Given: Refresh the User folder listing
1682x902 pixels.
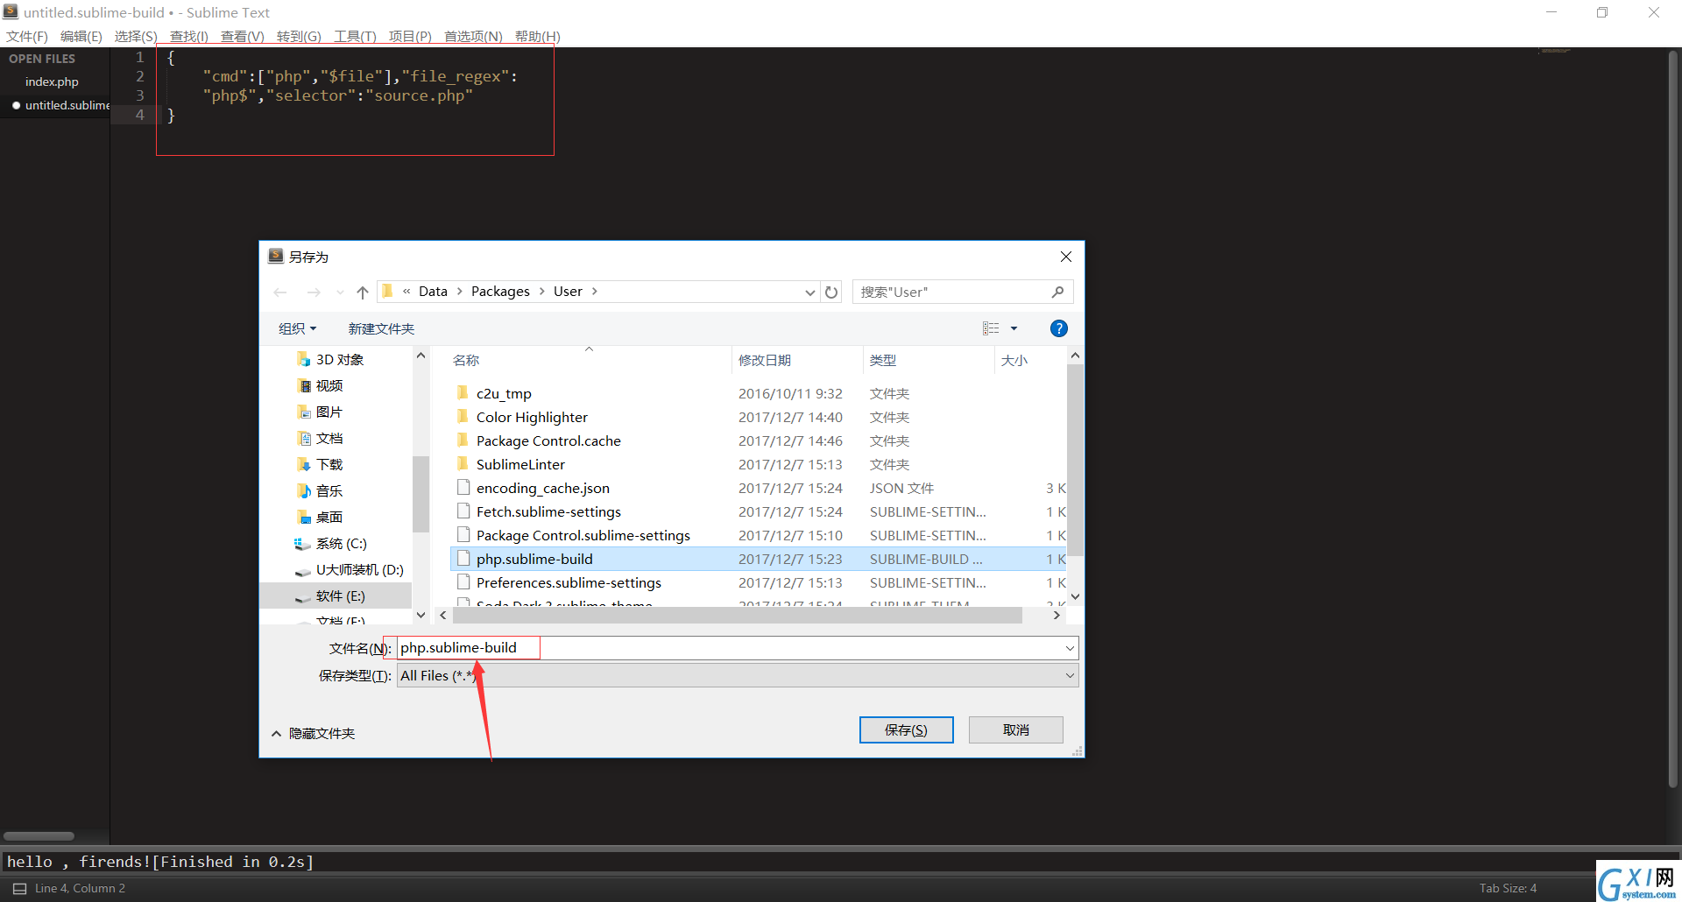Looking at the screenshot, I should 831,292.
